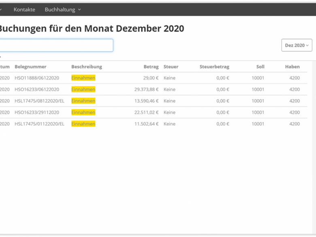Viewport: 316px width, 237px height.
Task: Click the Steuer column header
Action: click(x=171, y=67)
